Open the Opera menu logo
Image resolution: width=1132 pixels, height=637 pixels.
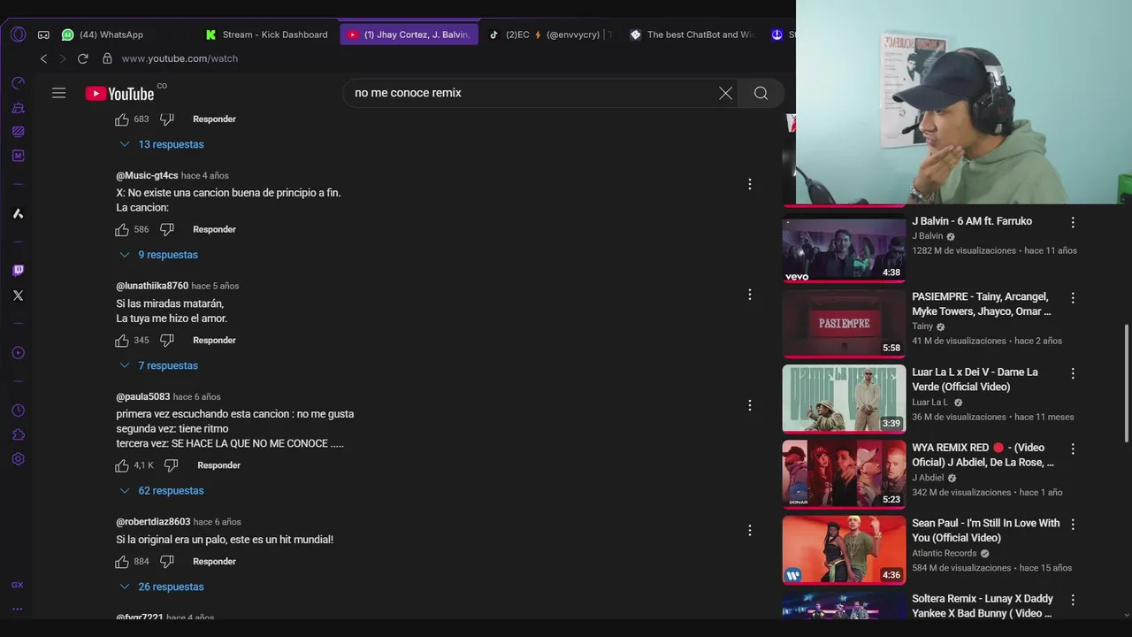pos(18,35)
